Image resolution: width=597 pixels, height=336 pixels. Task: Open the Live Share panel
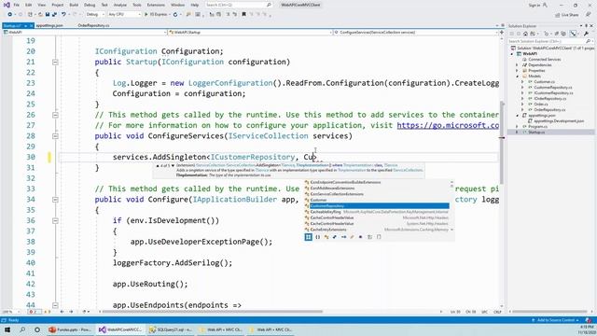pyautogui.click(x=567, y=15)
